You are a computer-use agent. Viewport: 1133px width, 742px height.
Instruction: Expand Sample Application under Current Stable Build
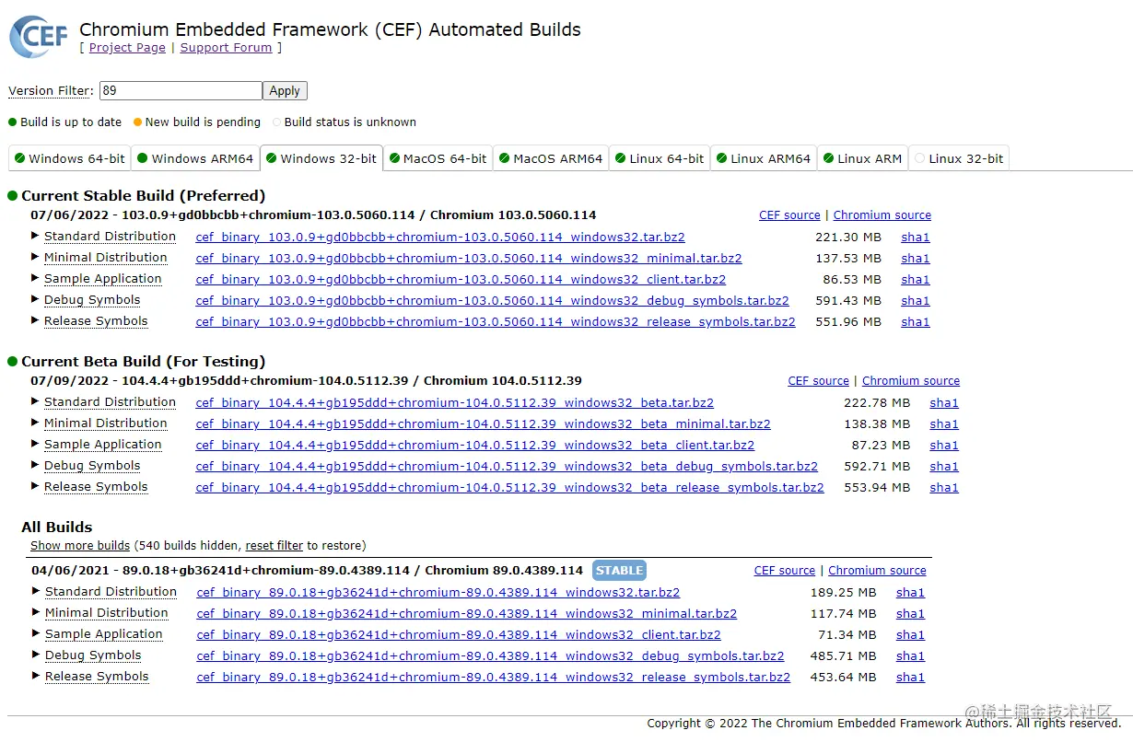[x=103, y=279]
